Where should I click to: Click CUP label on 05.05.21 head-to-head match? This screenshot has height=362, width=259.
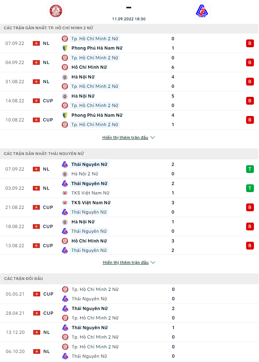(x=48, y=294)
